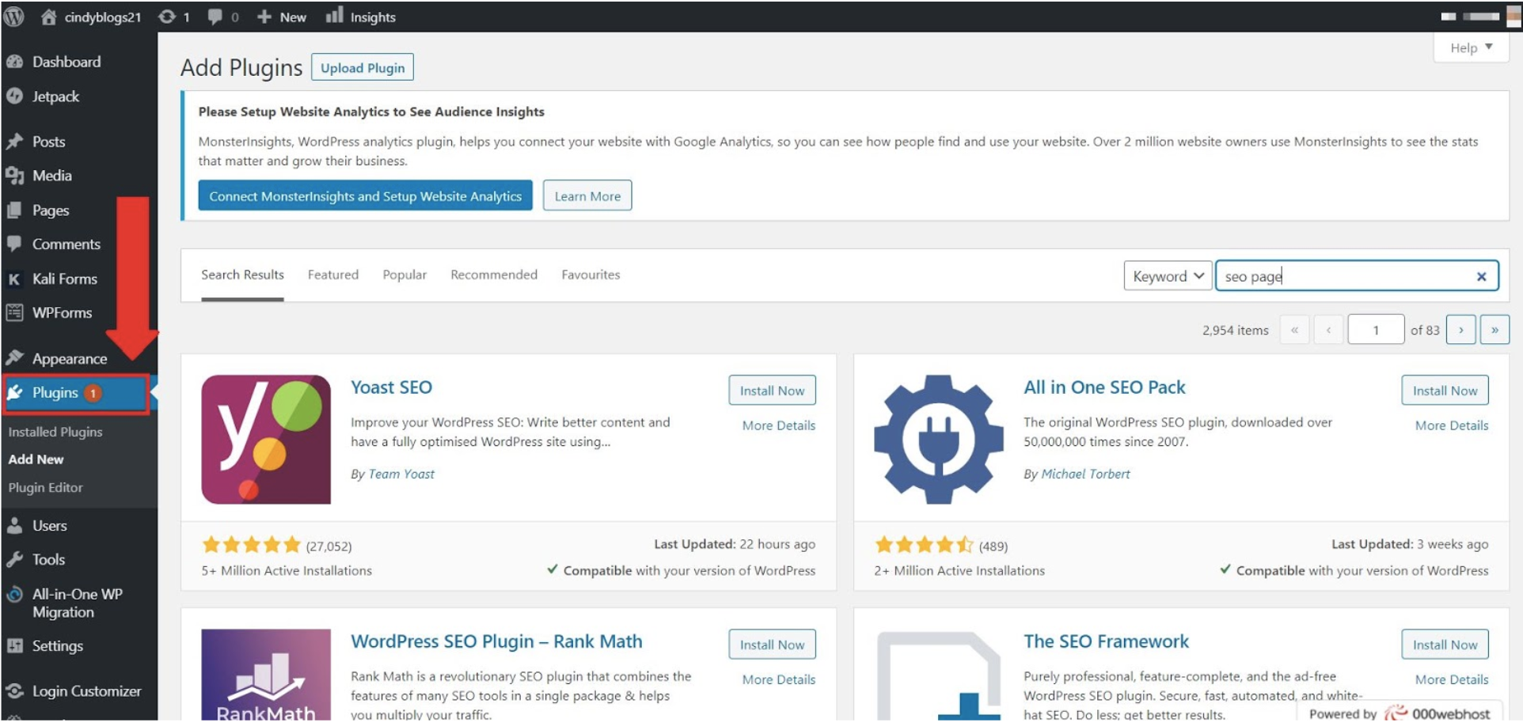Open Michael Torbert author link
The image size is (1523, 726).
pos(1085,475)
